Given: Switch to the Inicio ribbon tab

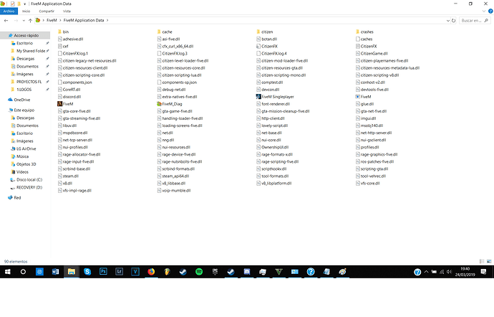Looking at the screenshot, I should tap(26, 11).
